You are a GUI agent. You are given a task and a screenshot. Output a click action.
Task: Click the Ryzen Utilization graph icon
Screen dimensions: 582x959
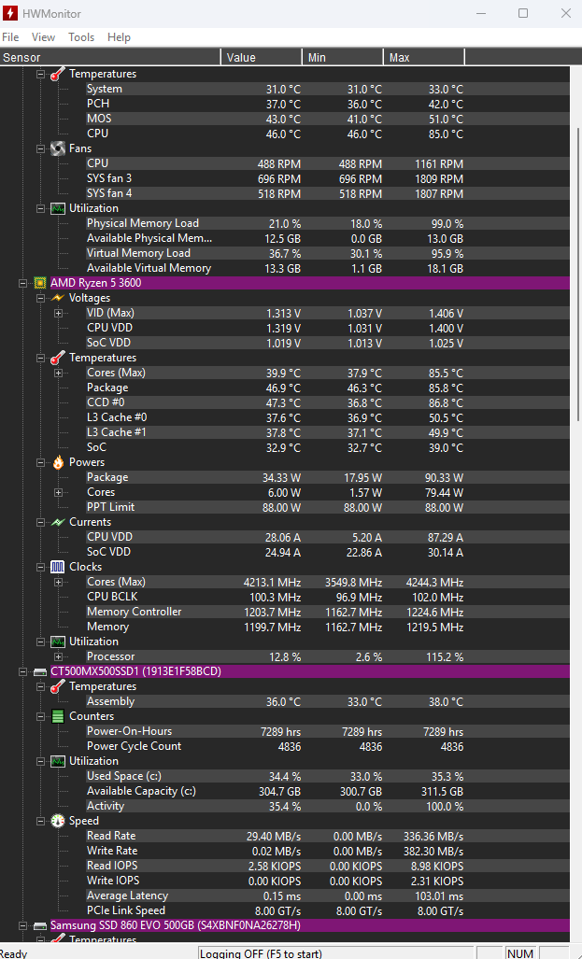pos(58,642)
